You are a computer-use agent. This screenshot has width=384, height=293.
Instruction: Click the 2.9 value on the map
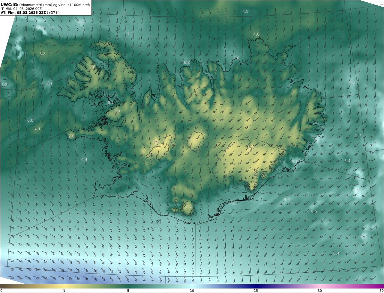117,111
